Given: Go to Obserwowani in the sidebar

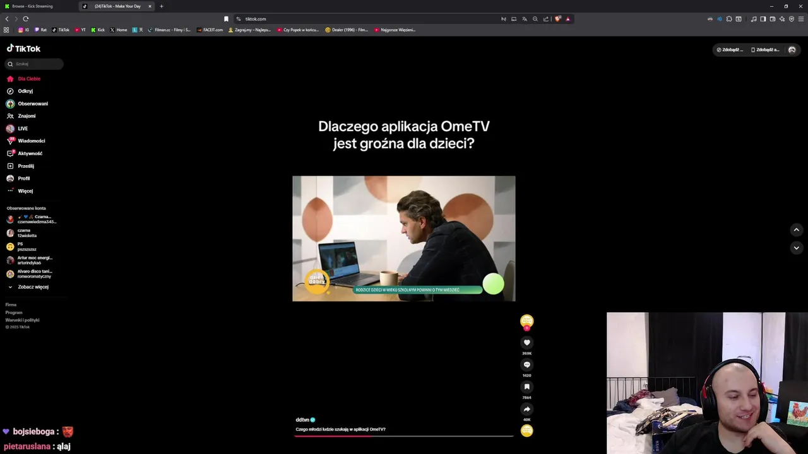Looking at the screenshot, I should tap(27, 103).
